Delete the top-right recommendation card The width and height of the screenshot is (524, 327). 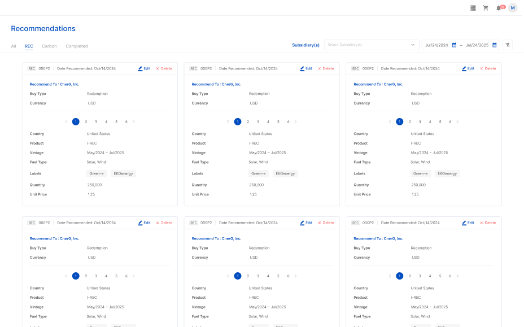[x=488, y=68]
